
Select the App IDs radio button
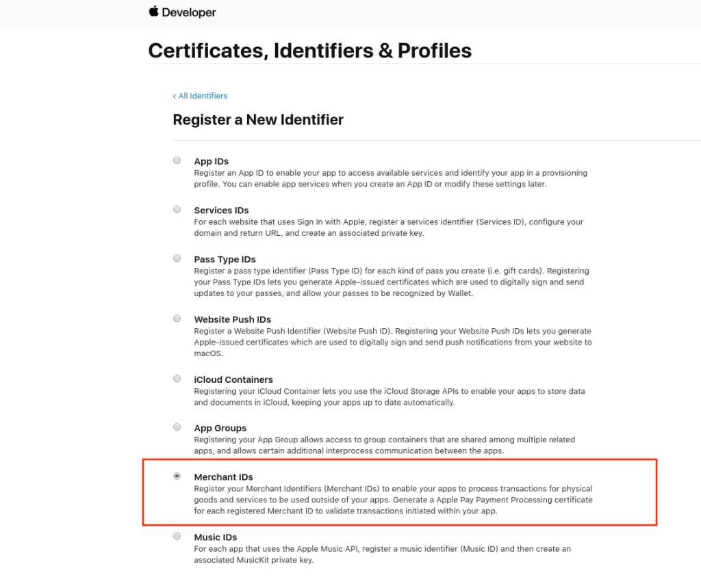point(177,161)
